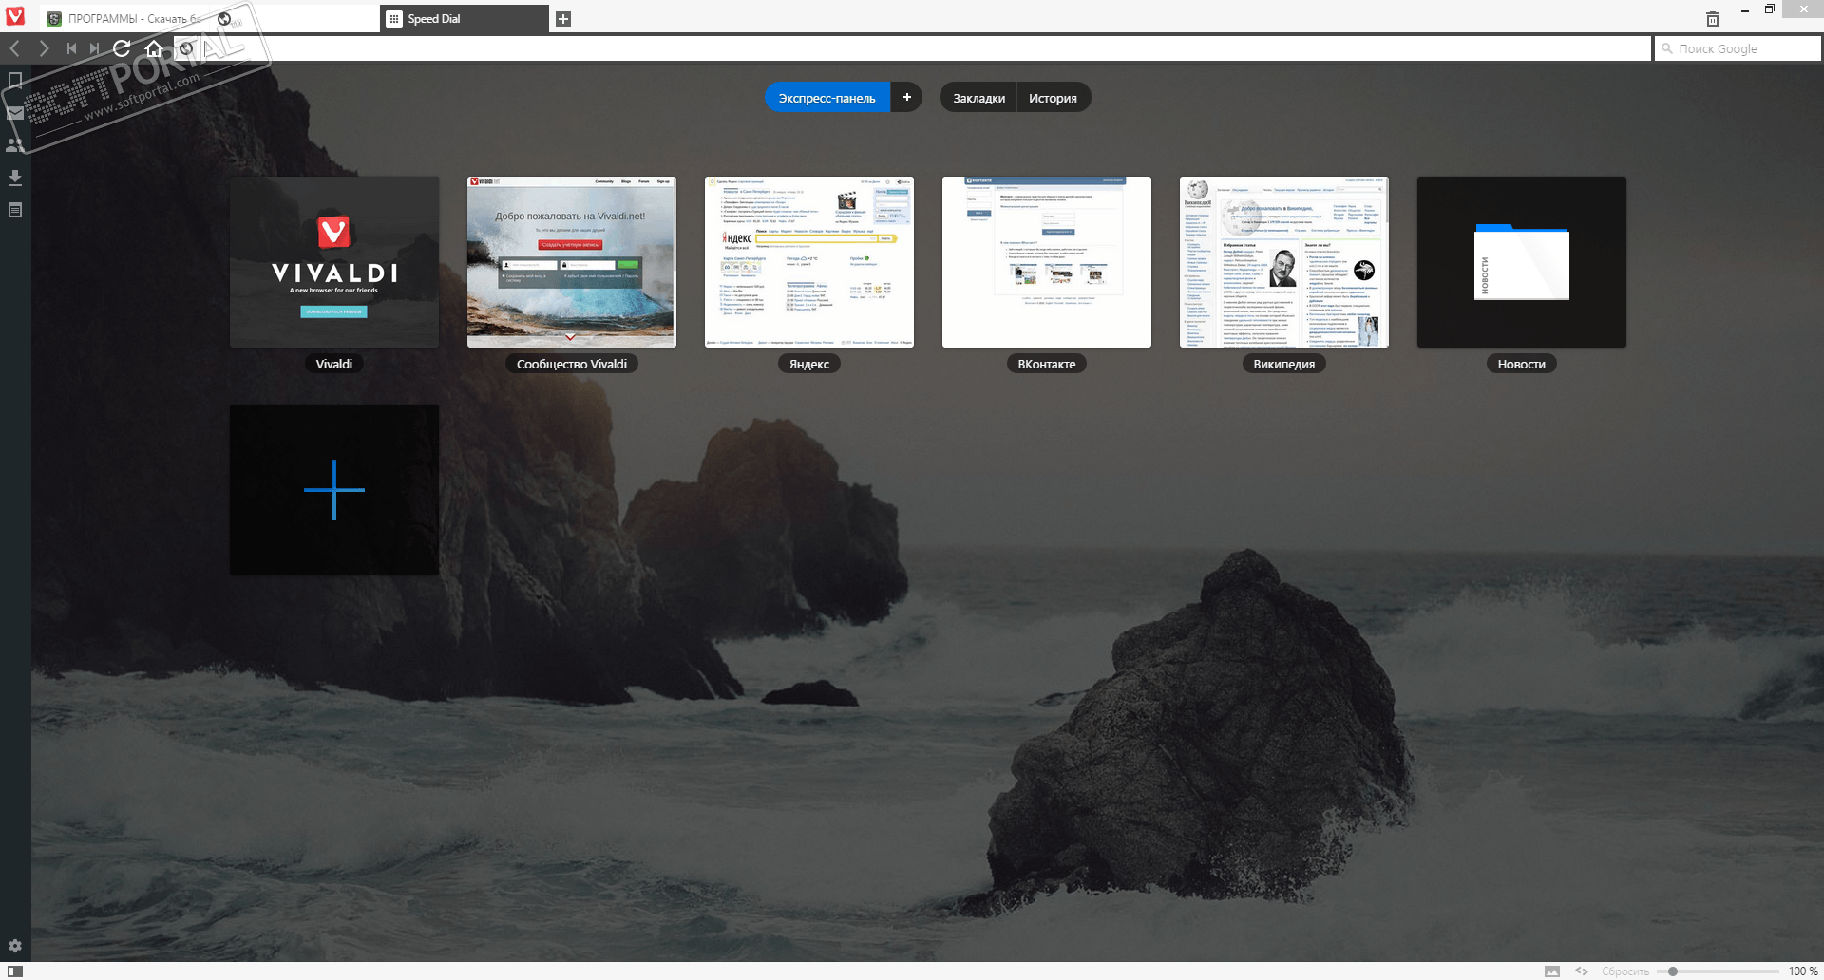Open the ВКонтакте speed dial thumbnail
This screenshot has width=1824, height=980.
pyautogui.click(x=1047, y=262)
